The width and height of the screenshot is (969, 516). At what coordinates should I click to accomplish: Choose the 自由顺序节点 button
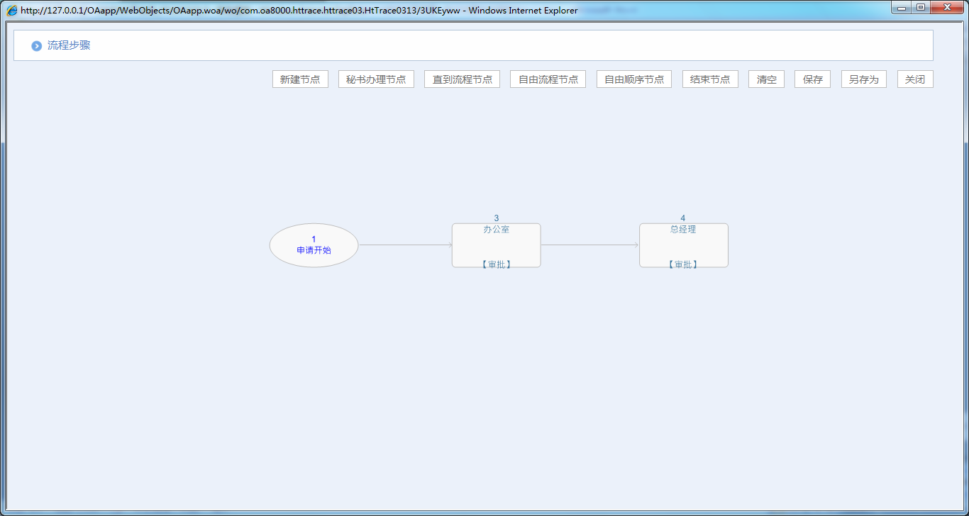point(633,79)
